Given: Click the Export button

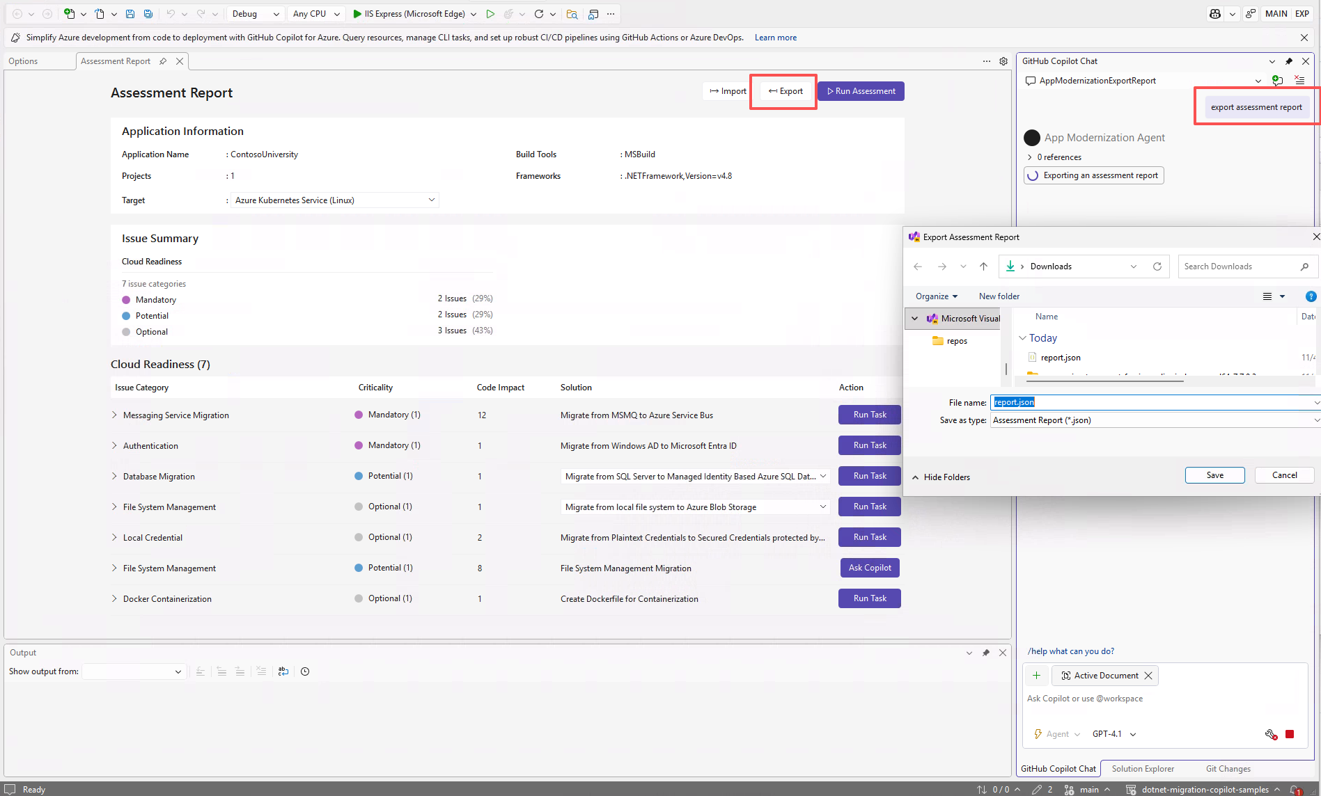Looking at the screenshot, I should point(785,91).
